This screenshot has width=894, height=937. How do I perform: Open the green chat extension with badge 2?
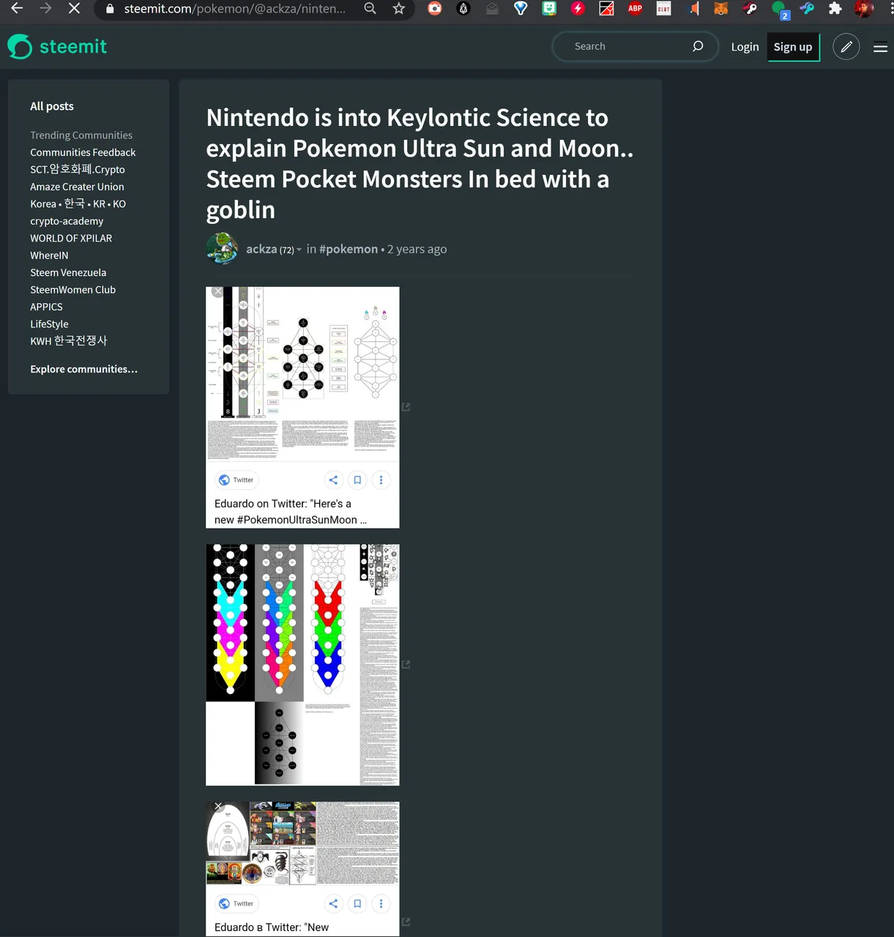point(780,10)
